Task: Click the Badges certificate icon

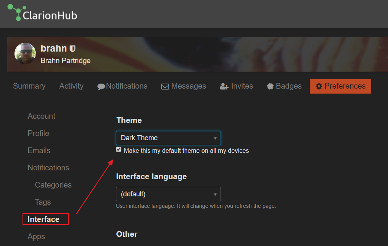Action: click(x=270, y=86)
